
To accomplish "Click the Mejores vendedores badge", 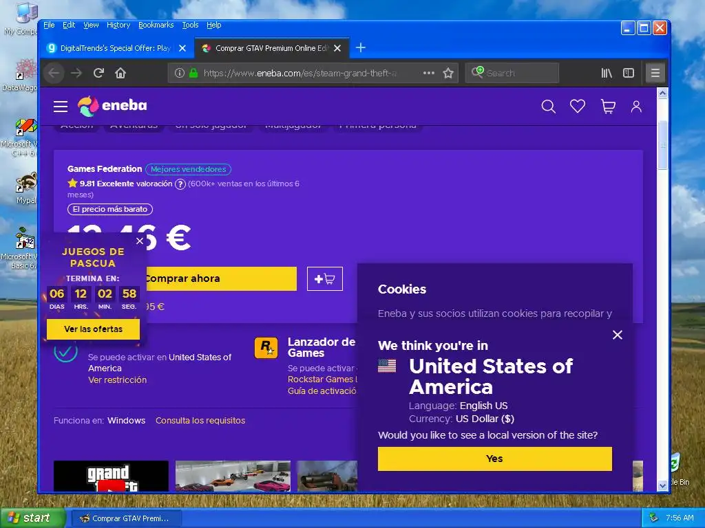I will point(189,169).
